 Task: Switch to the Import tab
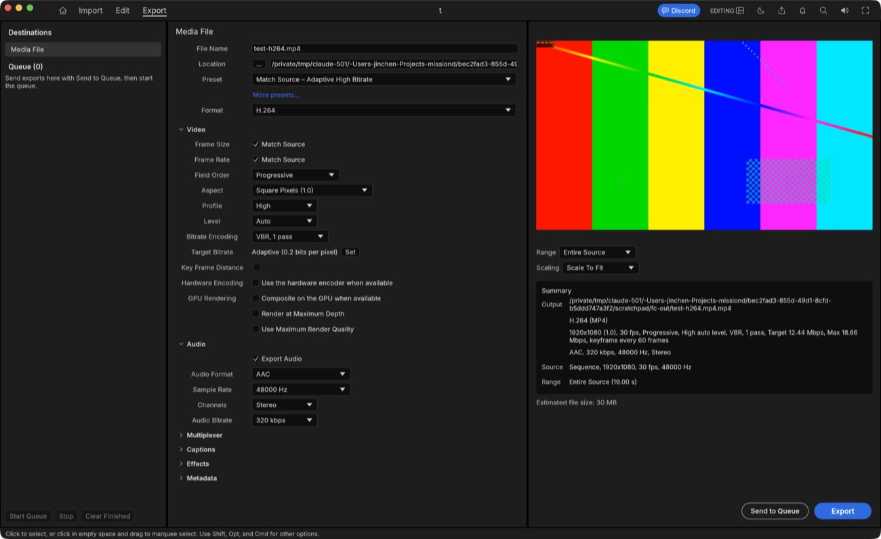point(91,11)
